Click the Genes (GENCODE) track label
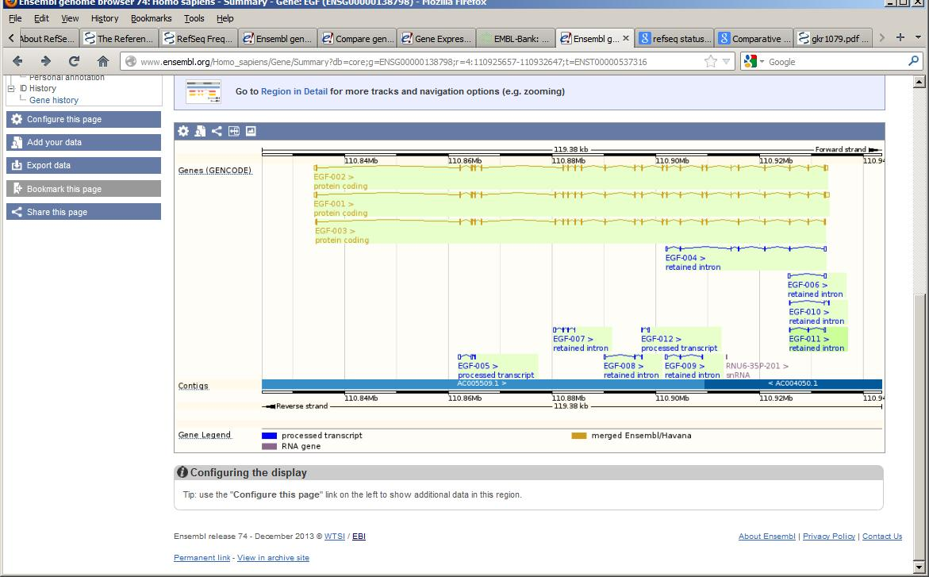Screen dimensions: 929x577 [x=215, y=171]
